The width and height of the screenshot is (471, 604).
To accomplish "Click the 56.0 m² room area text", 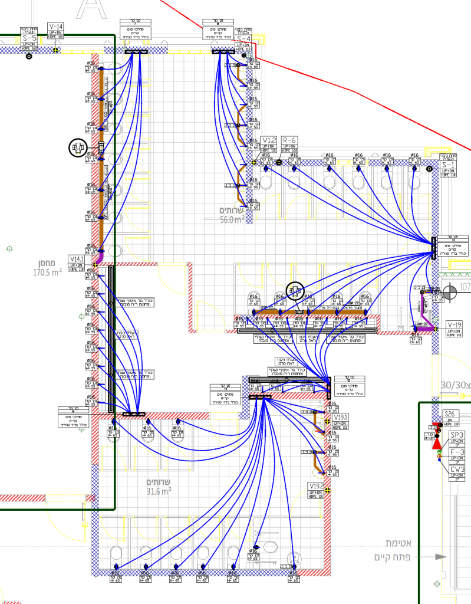I will pyautogui.click(x=232, y=219).
